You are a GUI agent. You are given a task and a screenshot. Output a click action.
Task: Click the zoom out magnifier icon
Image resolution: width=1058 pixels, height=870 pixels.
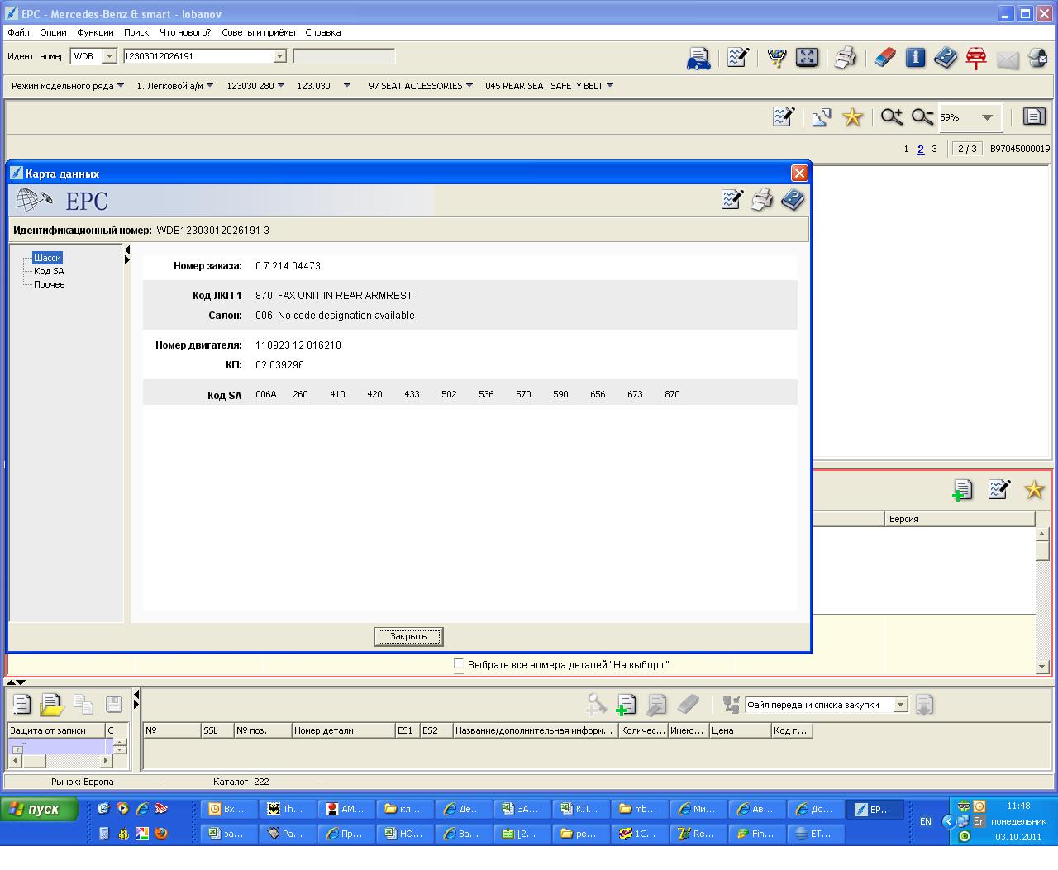(x=922, y=117)
